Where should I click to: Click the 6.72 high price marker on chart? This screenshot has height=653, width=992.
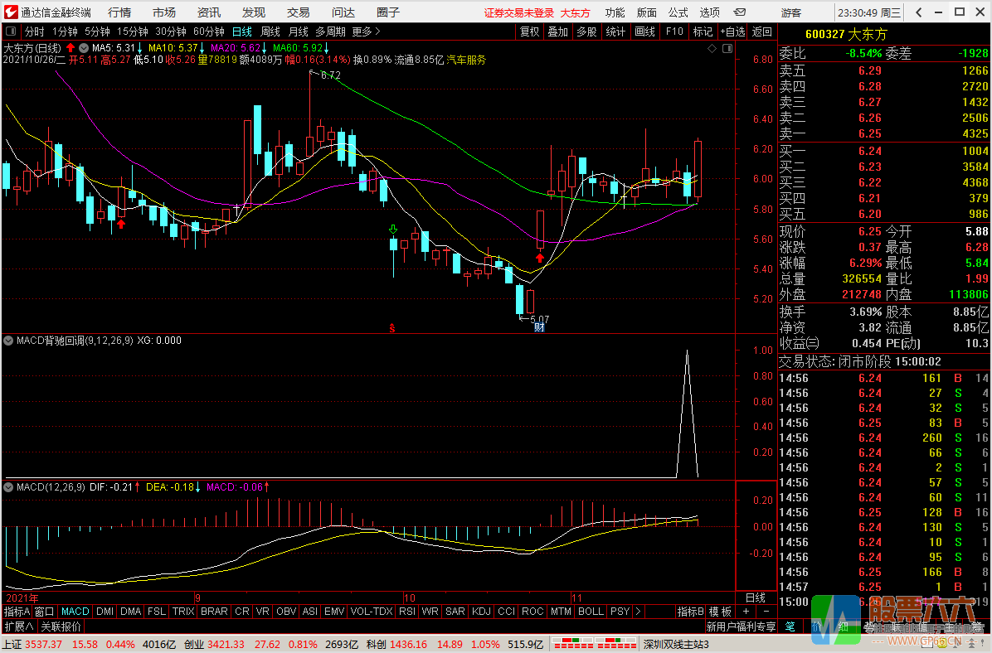click(x=330, y=75)
